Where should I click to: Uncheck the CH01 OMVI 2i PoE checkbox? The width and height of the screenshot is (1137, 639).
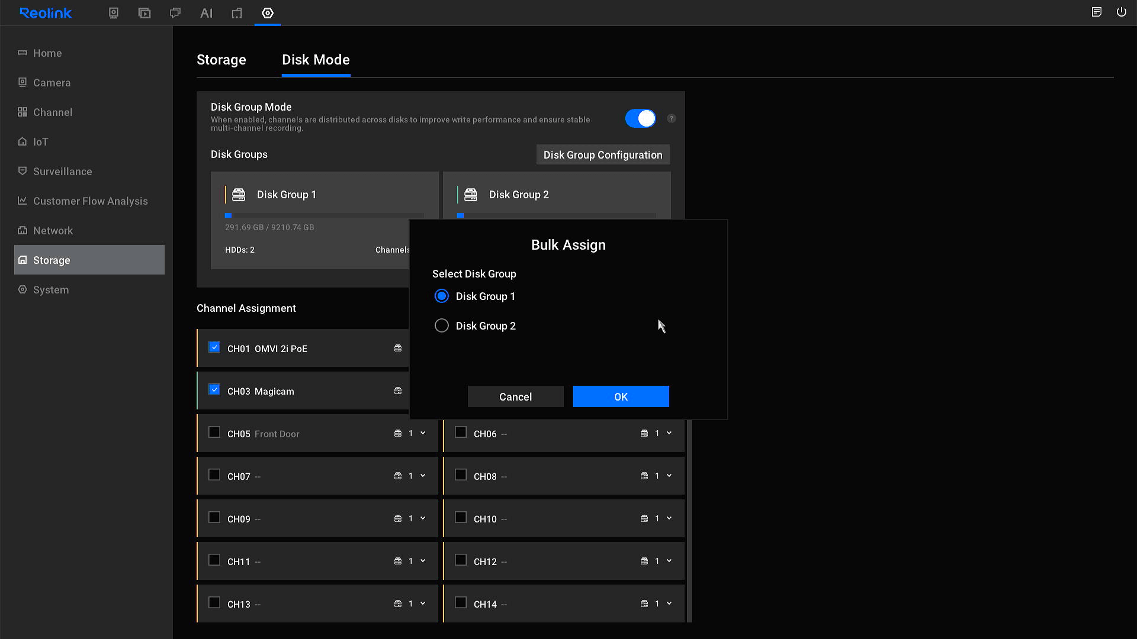(x=214, y=347)
